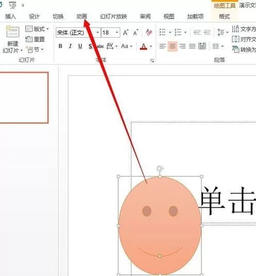The height and width of the screenshot is (276, 256).
Task: Increase font size with the large A icon
Action: pyautogui.click(x=125, y=33)
